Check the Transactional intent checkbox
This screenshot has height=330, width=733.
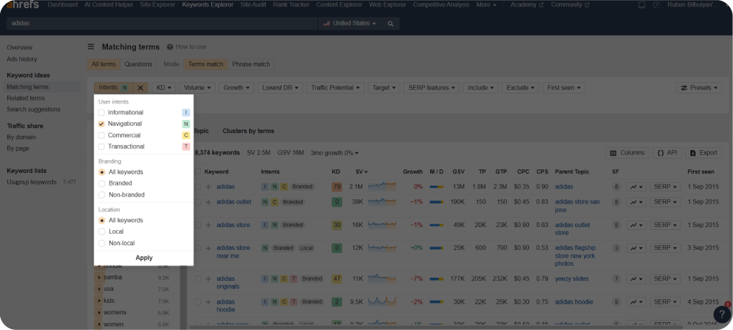pyautogui.click(x=102, y=146)
